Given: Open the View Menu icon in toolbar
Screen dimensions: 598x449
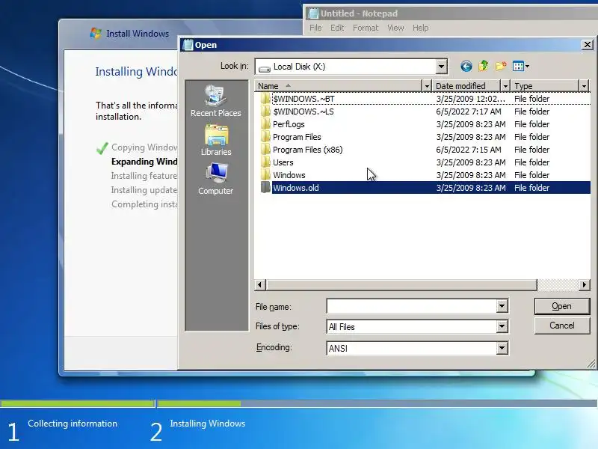Looking at the screenshot, I should pos(518,66).
